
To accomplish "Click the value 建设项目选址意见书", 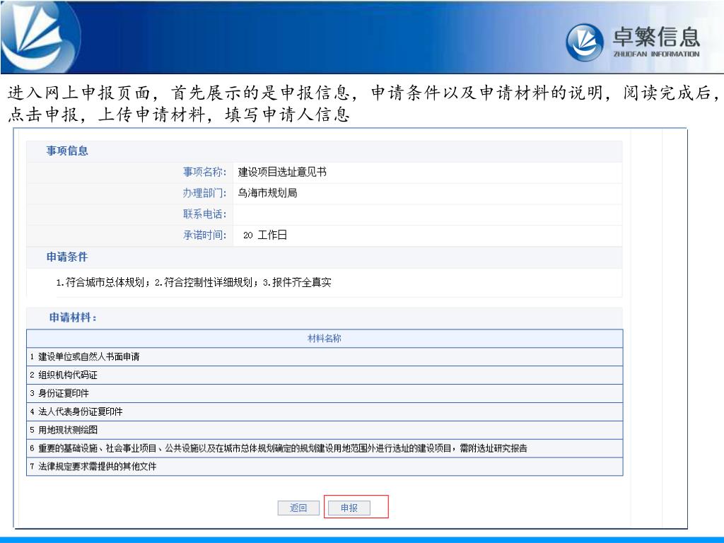I will tap(282, 172).
